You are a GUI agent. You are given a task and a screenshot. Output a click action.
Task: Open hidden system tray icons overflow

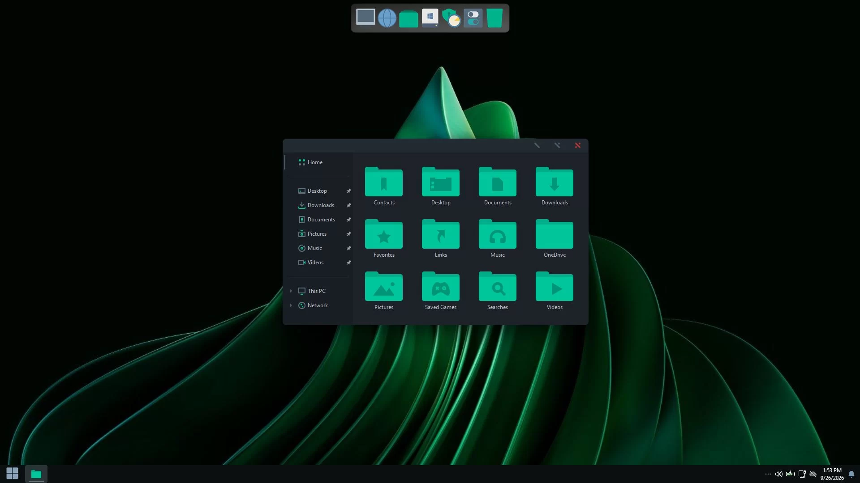click(x=768, y=474)
